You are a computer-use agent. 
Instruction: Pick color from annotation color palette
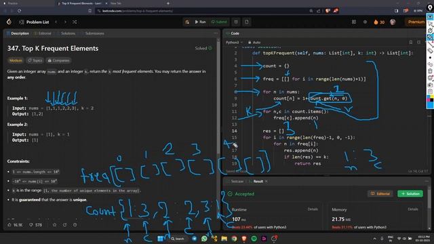[430, 102]
